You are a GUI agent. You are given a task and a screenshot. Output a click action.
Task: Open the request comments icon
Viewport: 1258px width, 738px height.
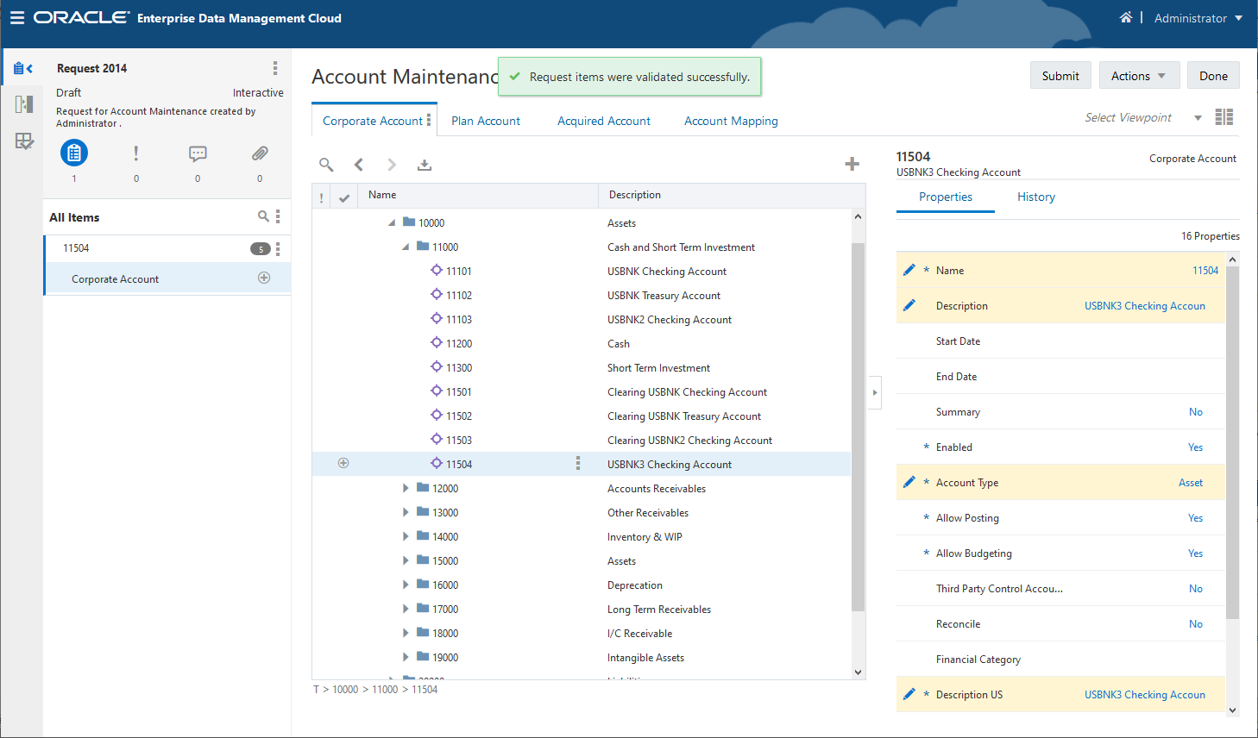(198, 153)
